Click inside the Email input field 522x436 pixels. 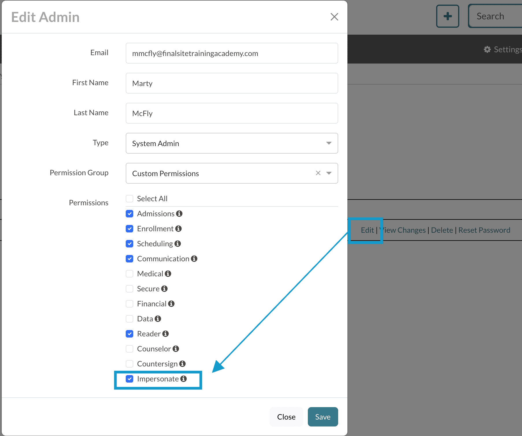pyautogui.click(x=231, y=53)
